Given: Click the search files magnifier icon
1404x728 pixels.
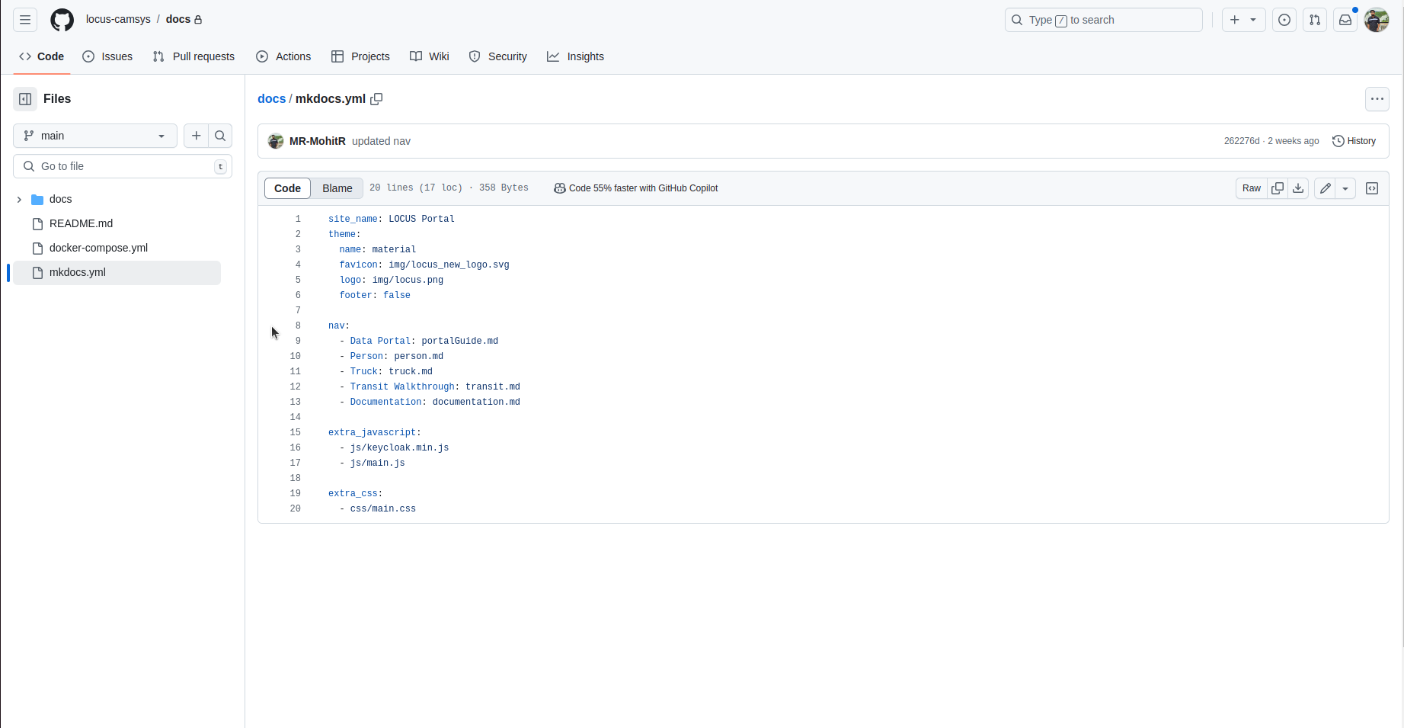Looking at the screenshot, I should (220, 136).
